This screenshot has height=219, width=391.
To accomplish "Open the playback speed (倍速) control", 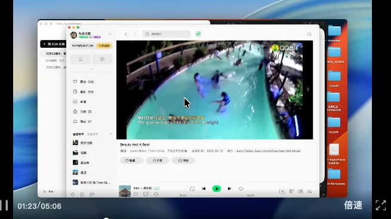I will click(353, 205).
